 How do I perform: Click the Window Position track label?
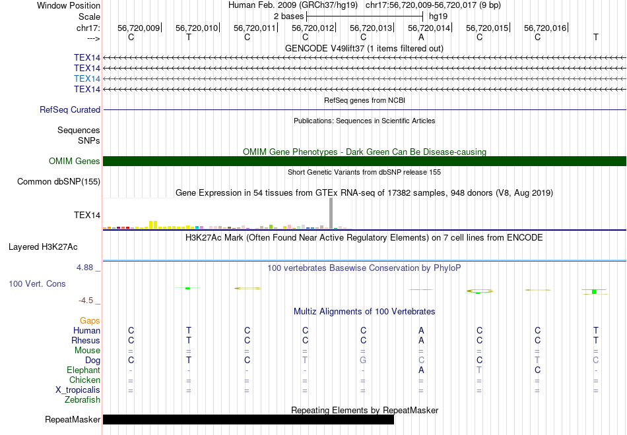click(x=69, y=5)
